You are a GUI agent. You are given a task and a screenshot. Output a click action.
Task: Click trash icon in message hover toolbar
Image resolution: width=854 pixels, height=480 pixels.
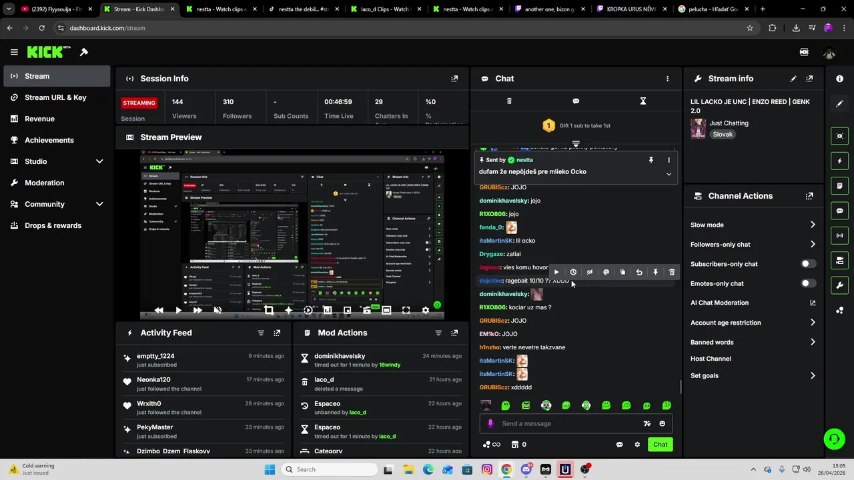pos(672,272)
